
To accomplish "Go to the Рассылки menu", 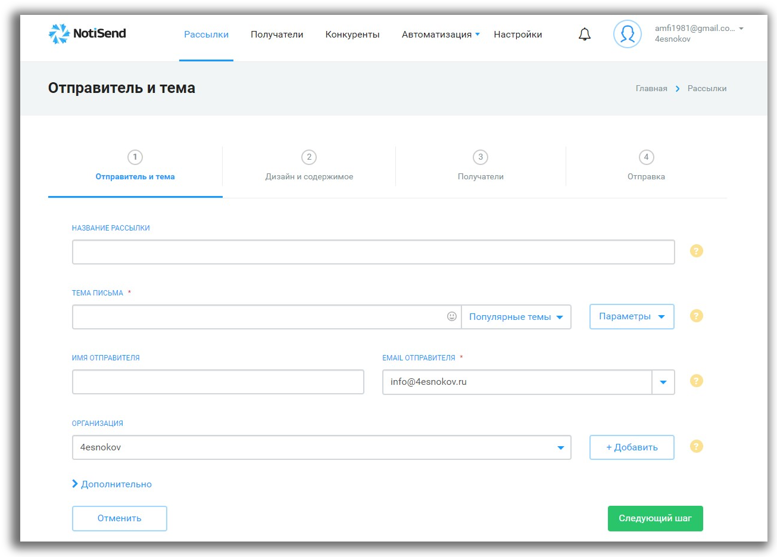I will coord(206,35).
